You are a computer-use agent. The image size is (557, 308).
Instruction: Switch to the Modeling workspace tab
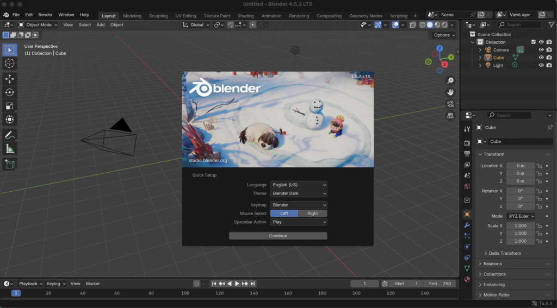click(x=132, y=16)
